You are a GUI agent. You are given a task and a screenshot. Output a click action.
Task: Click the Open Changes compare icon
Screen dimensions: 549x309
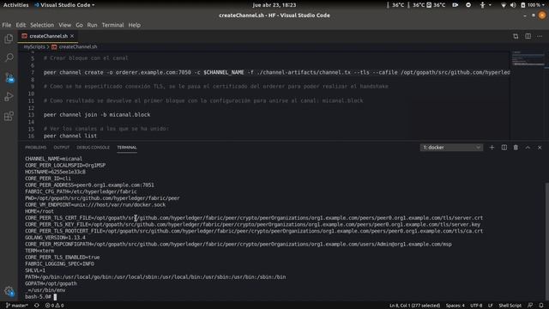point(516,36)
